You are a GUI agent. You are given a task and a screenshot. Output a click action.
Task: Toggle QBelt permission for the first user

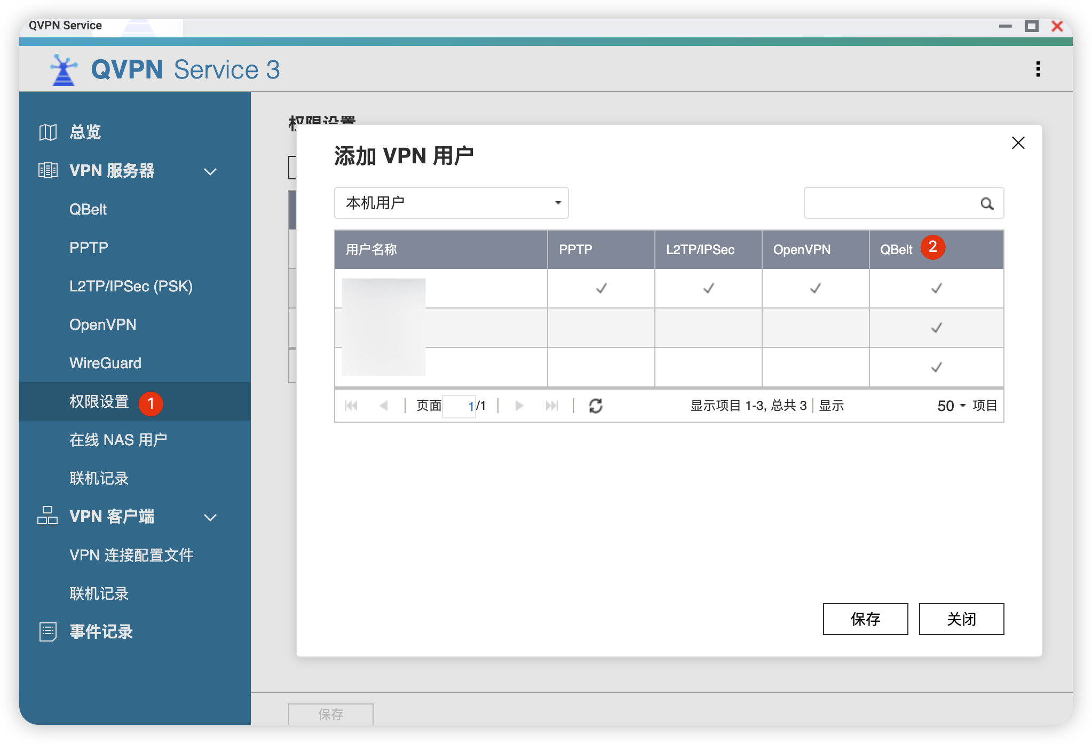point(937,288)
